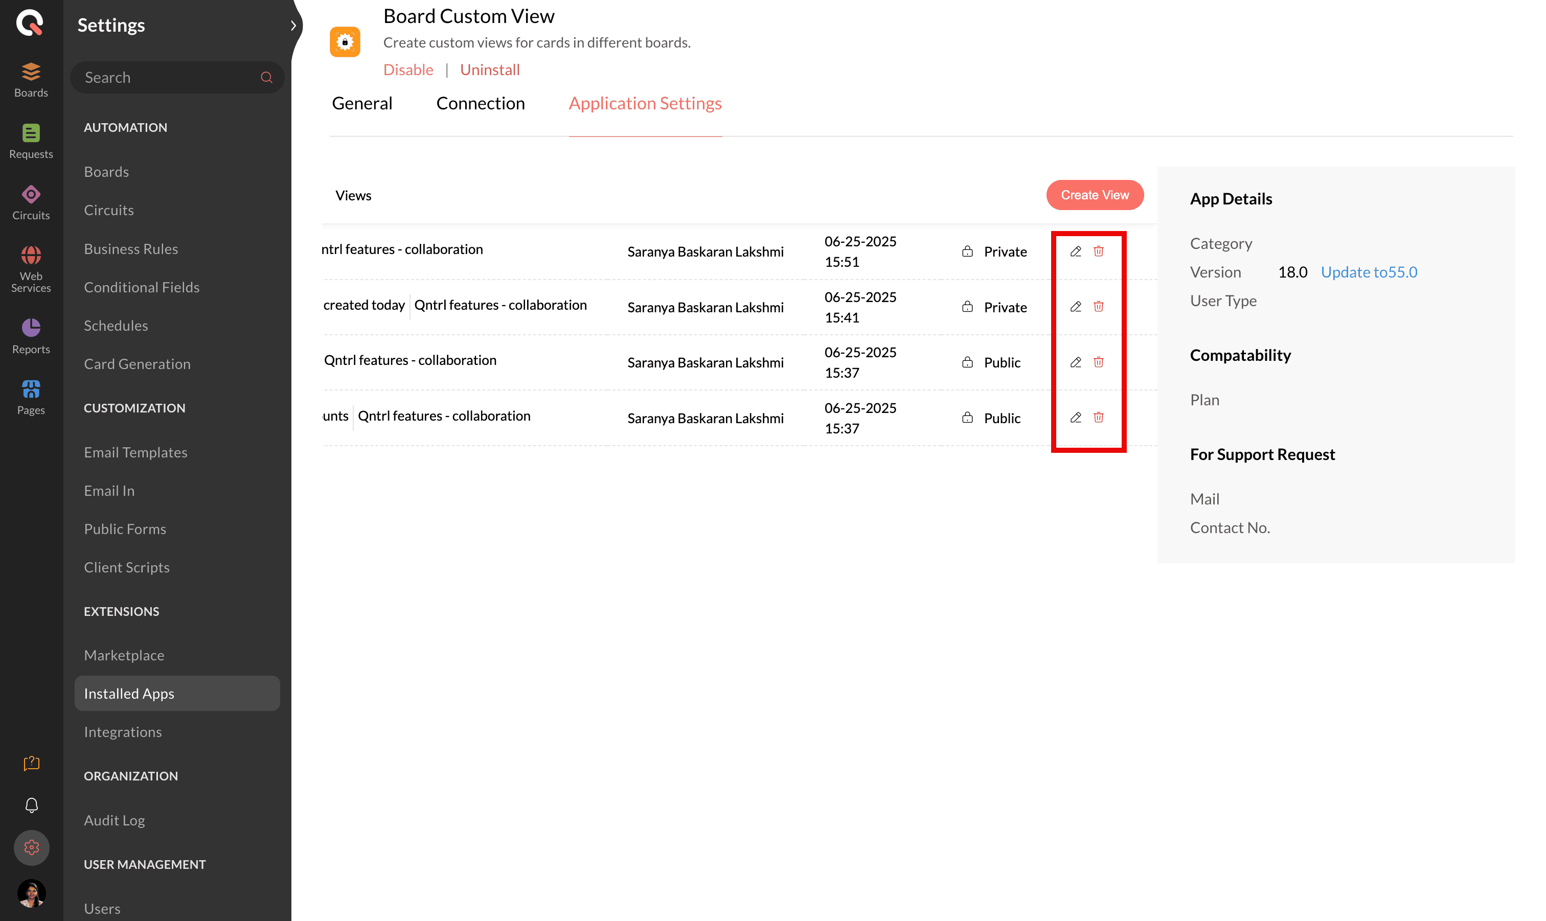The height and width of the screenshot is (921, 1546).
Task: Open Boards from the left icon rail
Action: point(31,79)
